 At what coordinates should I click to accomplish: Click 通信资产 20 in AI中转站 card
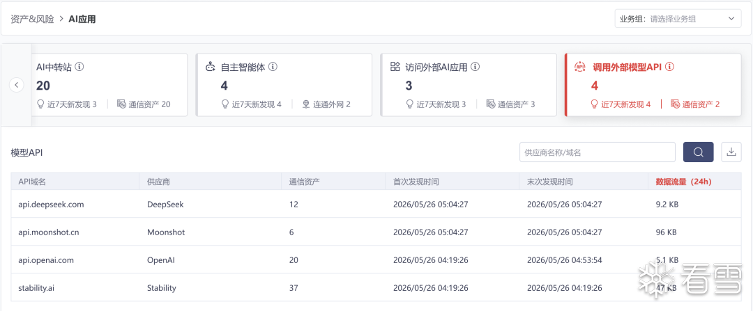pyautogui.click(x=144, y=104)
